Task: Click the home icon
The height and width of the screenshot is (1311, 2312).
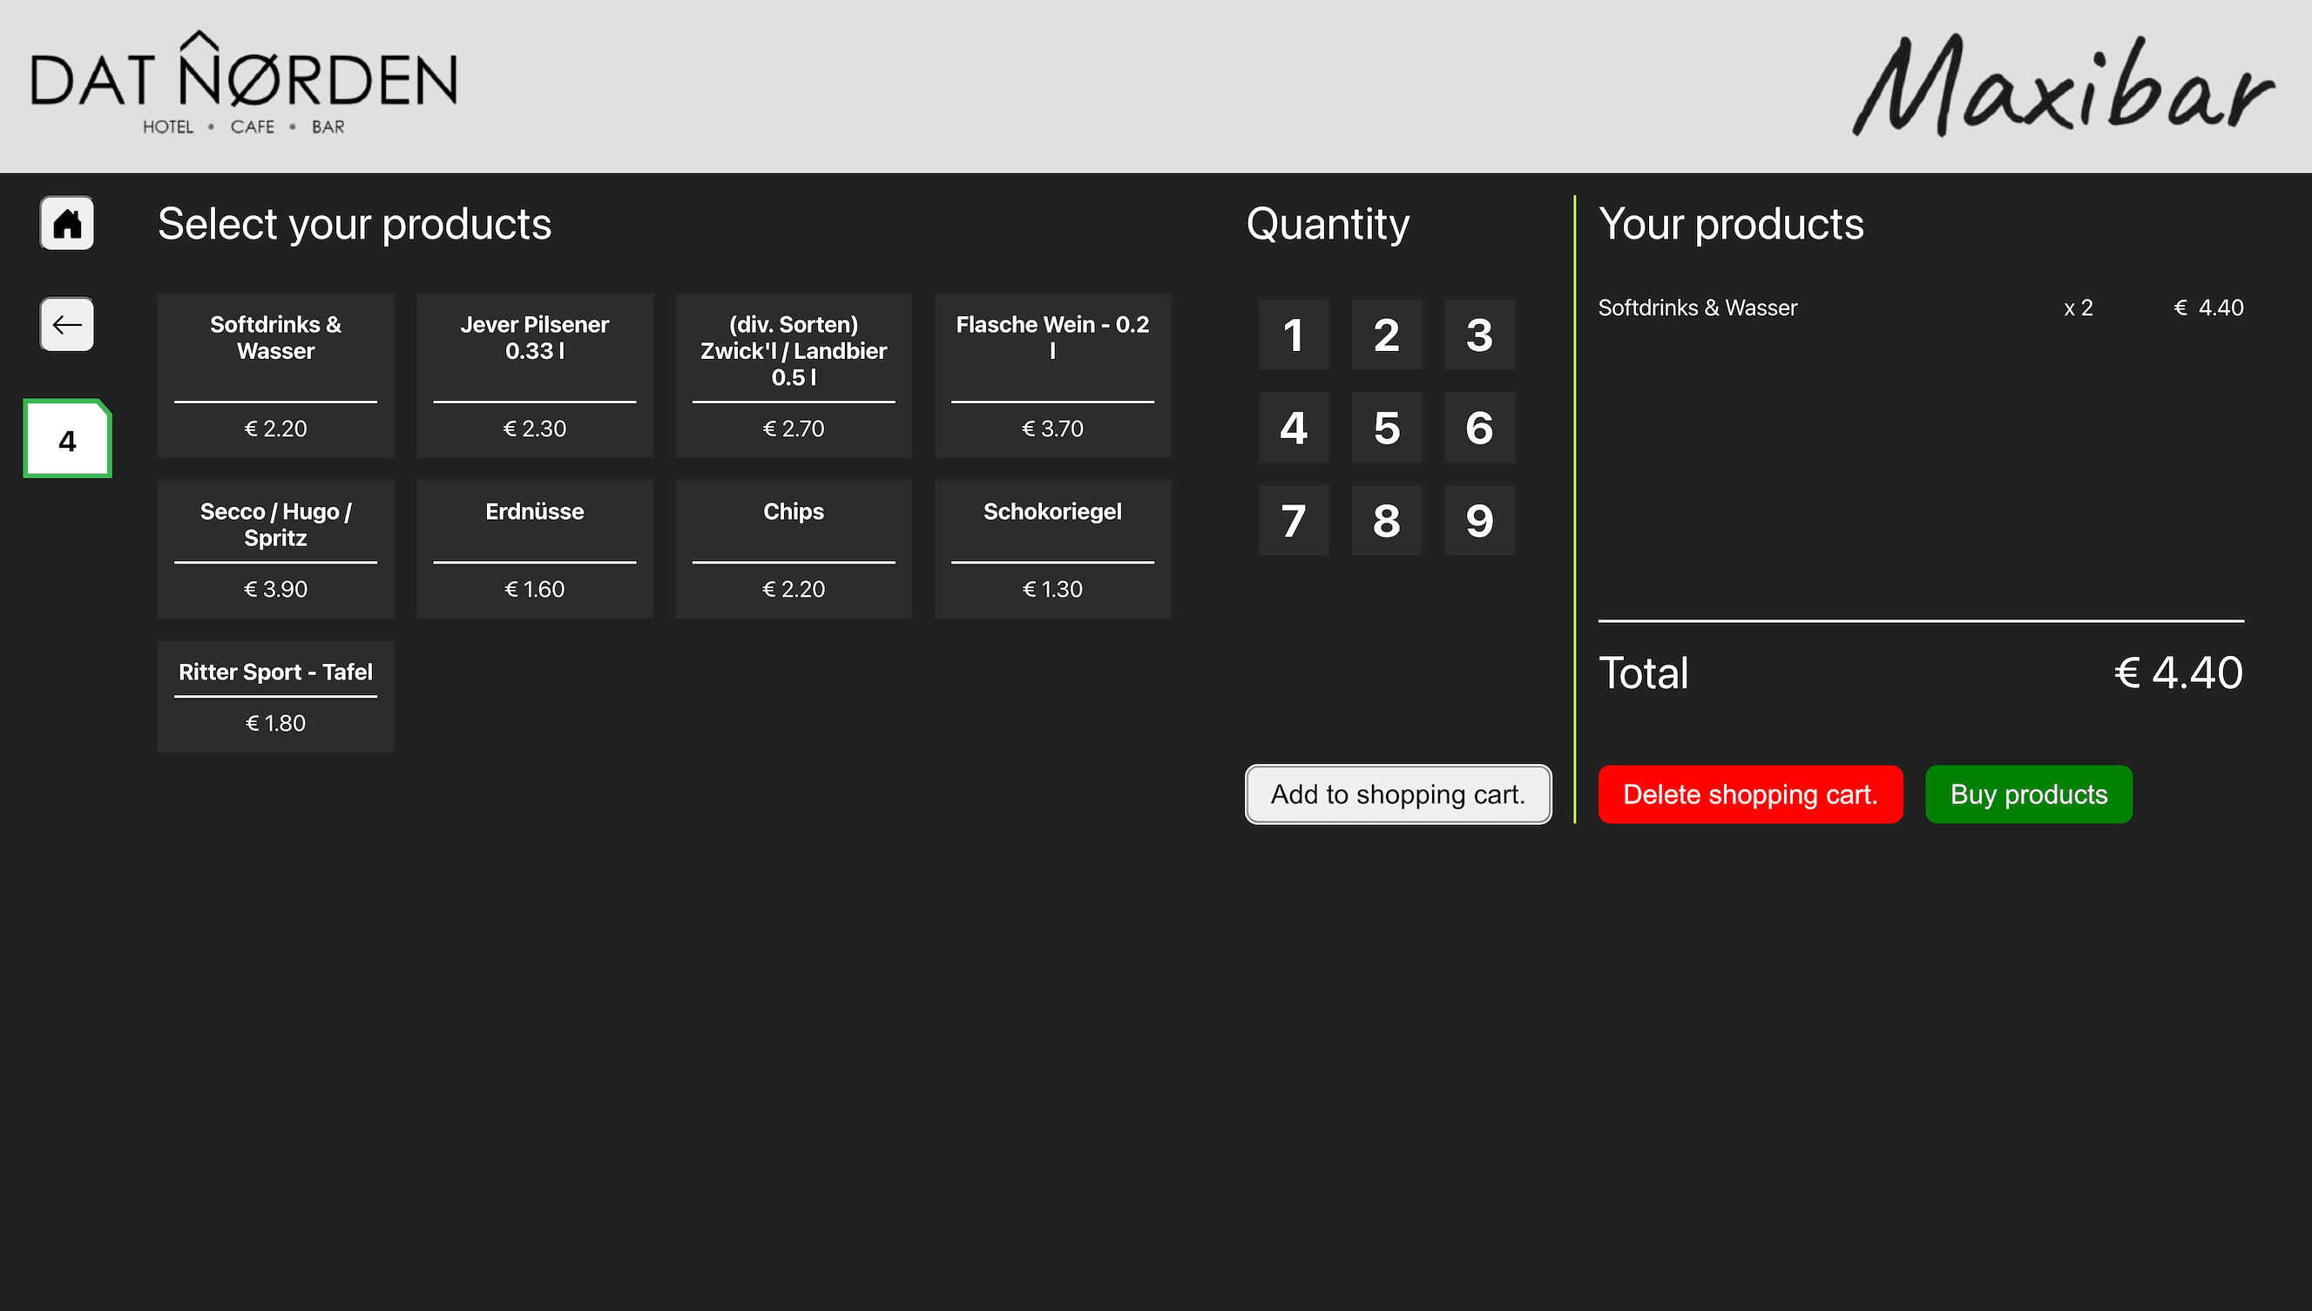Action: (66, 222)
